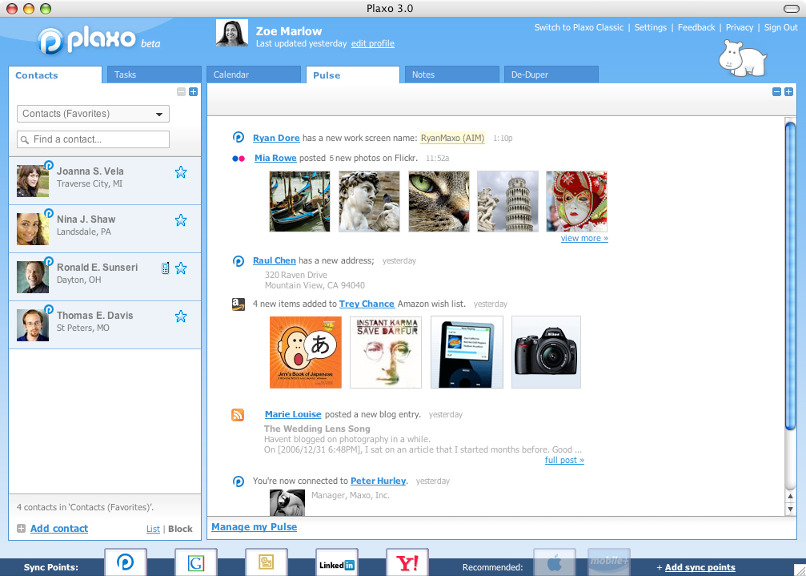Click the plus icon beside Add contact
Image resolution: width=806 pixels, height=576 pixels.
(21, 528)
